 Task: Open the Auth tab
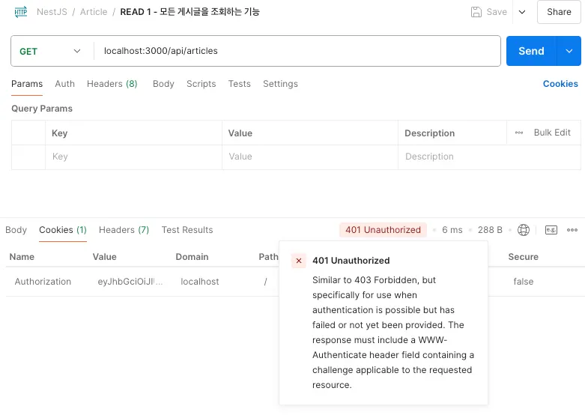(x=64, y=84)
